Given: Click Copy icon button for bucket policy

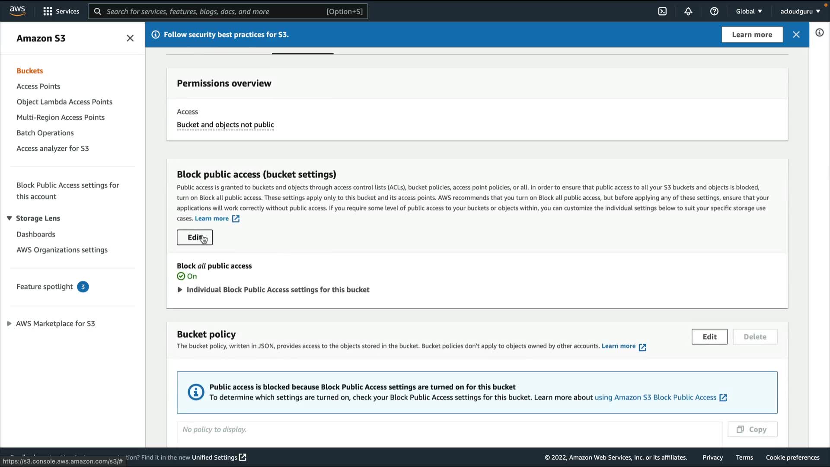Looking at the screenshot, I should [752, 429].
